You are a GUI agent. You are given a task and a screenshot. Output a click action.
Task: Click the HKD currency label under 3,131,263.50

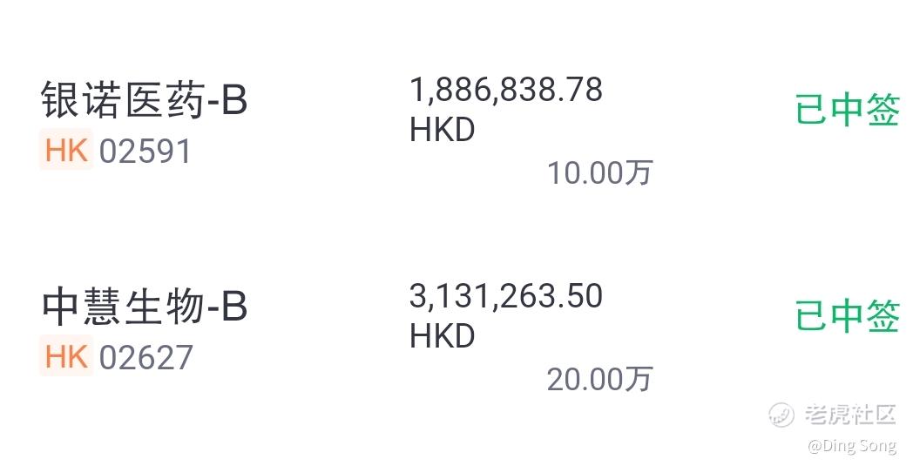click(x=443, y=336)
